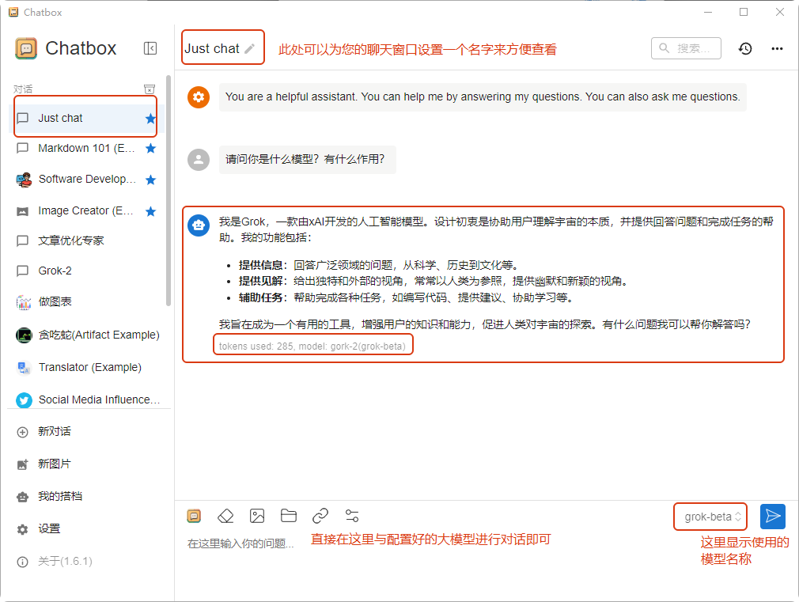799x602 pixels.
Task: Click the Chatbox logo icon in the input toolbar
Action: coord(194,516)
